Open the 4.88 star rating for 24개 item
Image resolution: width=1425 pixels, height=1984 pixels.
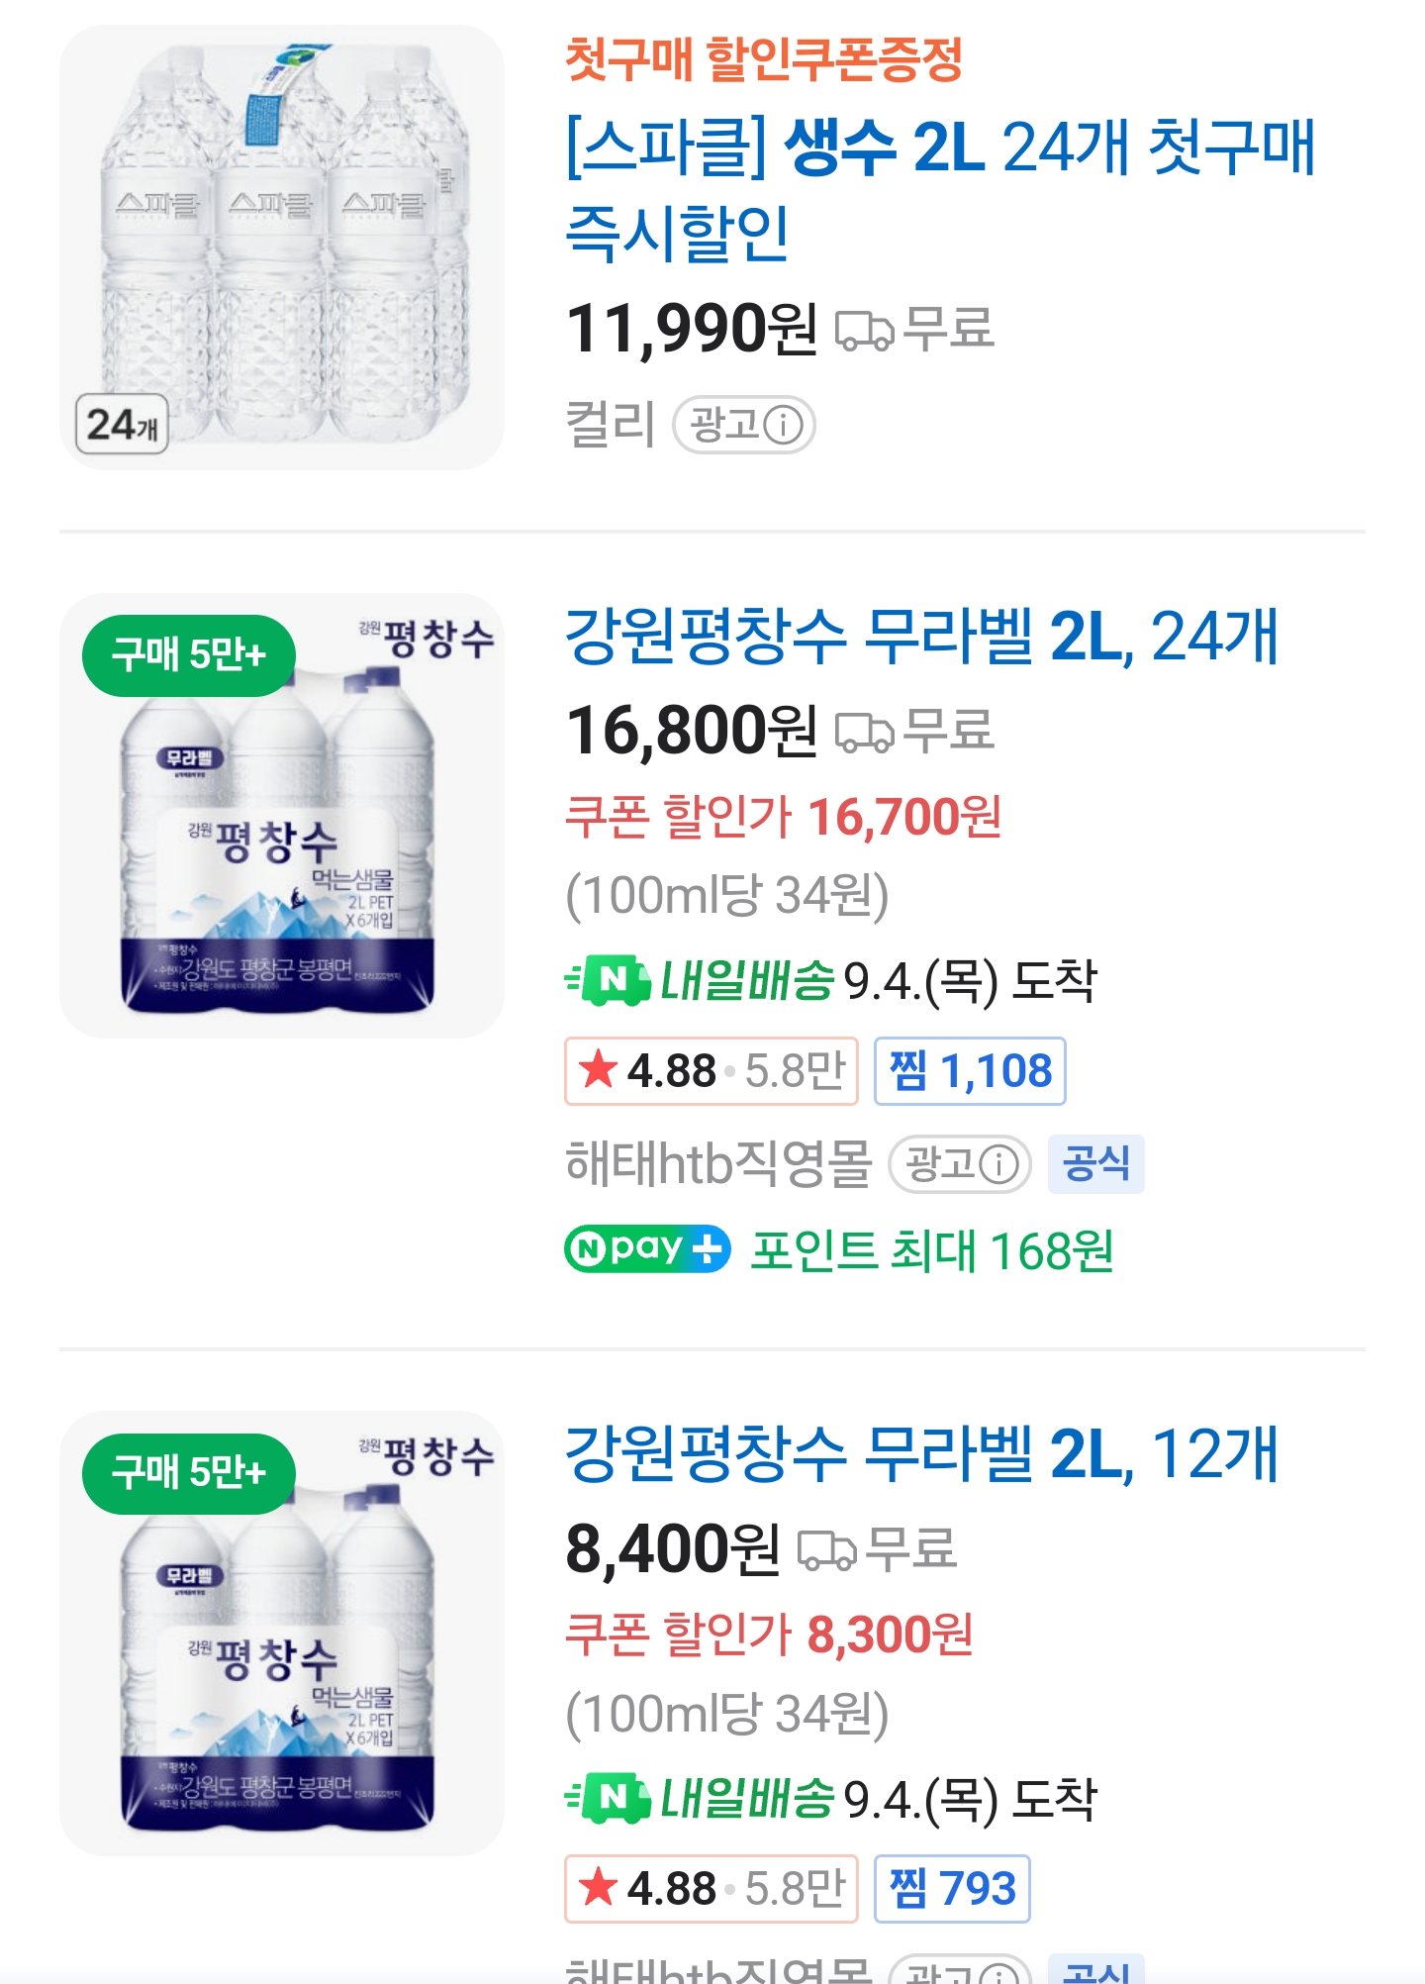(x=711, y=1071)
